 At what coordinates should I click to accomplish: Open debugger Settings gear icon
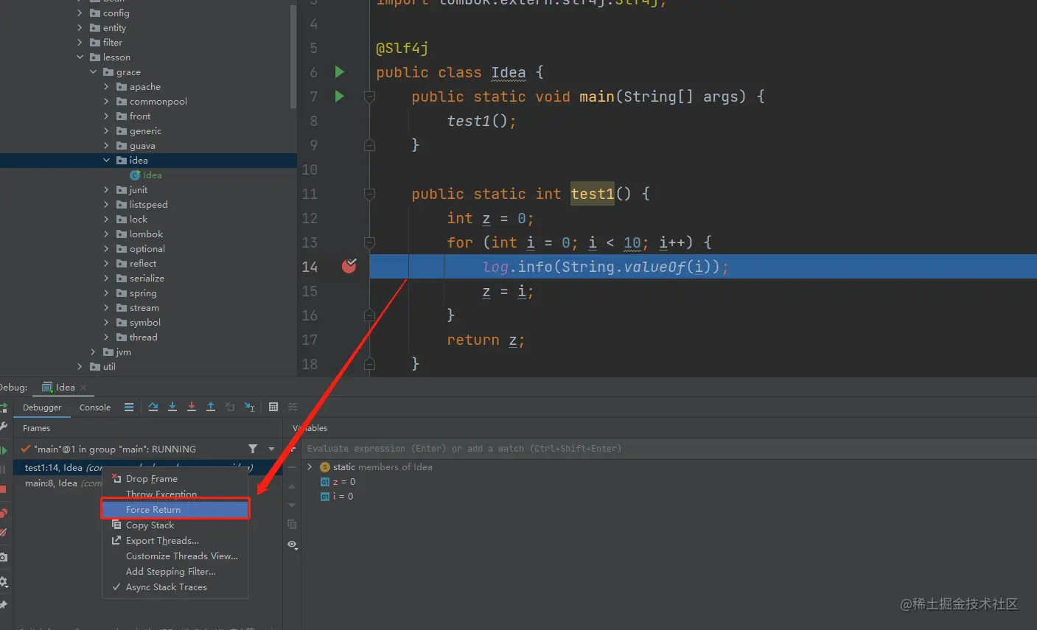(x=4, y=581)
